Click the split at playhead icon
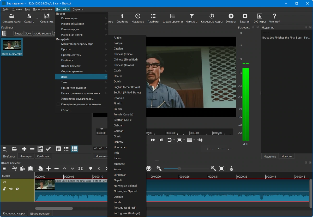 [80, 168]
